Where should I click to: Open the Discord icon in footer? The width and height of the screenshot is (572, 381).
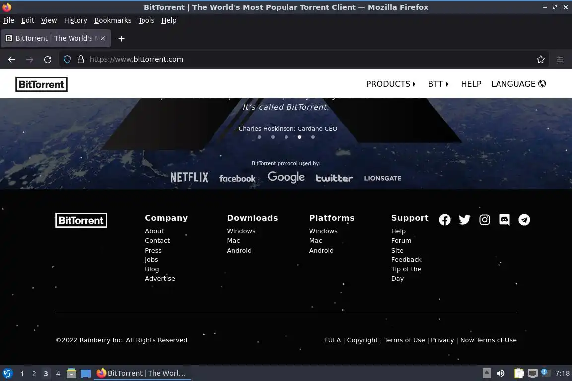click(504, 219)
